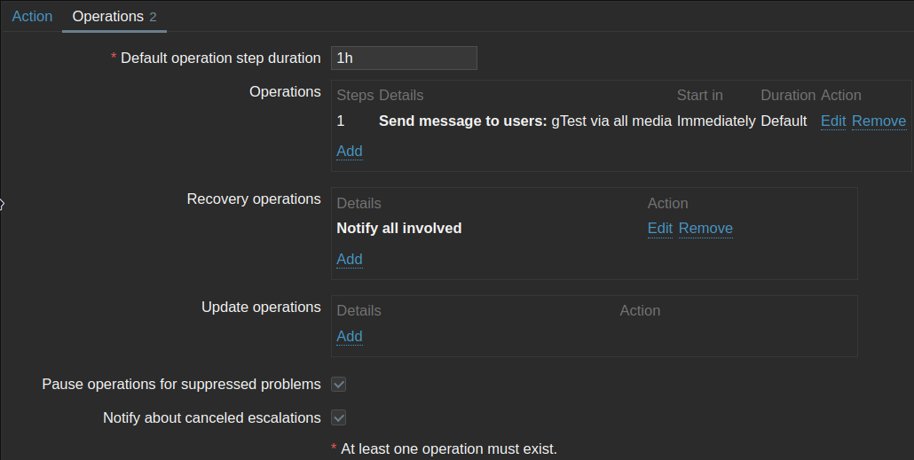Click the Default duration value in operations
Image resolution: width=914 pixels, height=460 pixels.
[784, 121]
